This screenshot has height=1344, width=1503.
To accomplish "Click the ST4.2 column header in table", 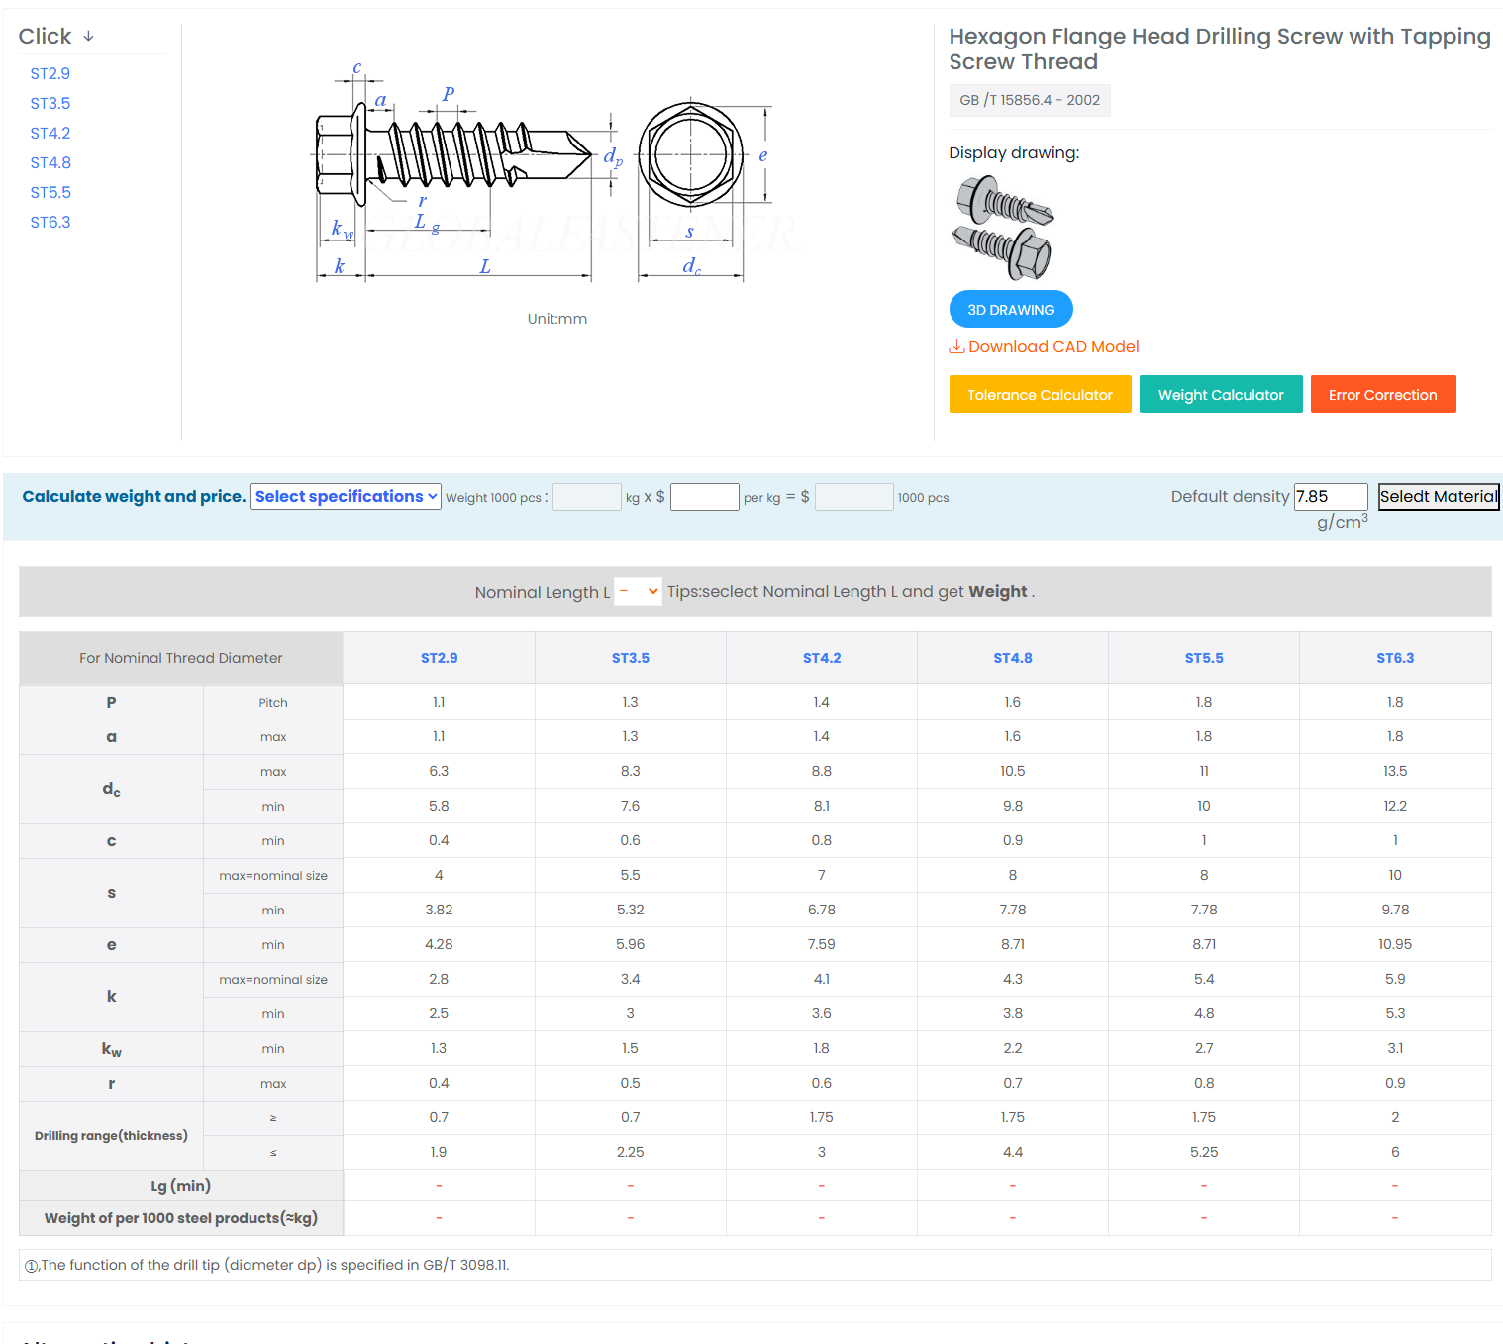I will click(x=822, y=658).
